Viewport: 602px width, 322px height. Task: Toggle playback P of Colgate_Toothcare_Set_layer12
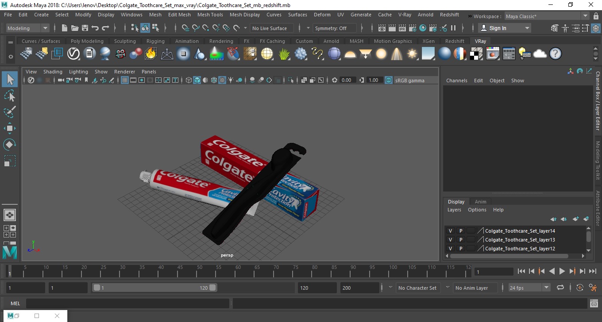[x=460, y=249]
